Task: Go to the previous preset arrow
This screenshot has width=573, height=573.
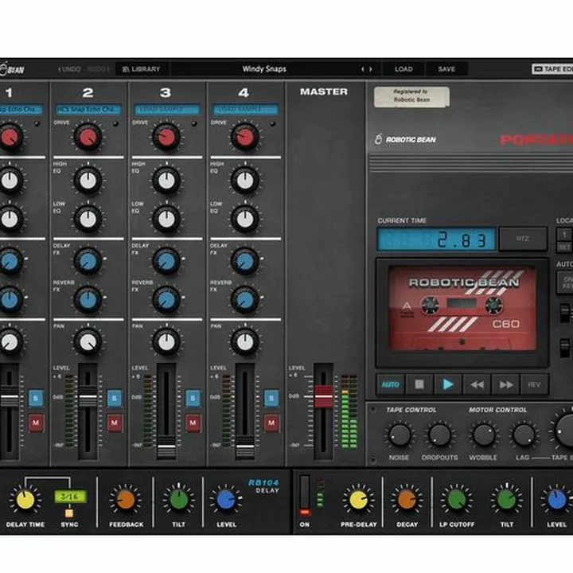Action: [x=363, y=69]
